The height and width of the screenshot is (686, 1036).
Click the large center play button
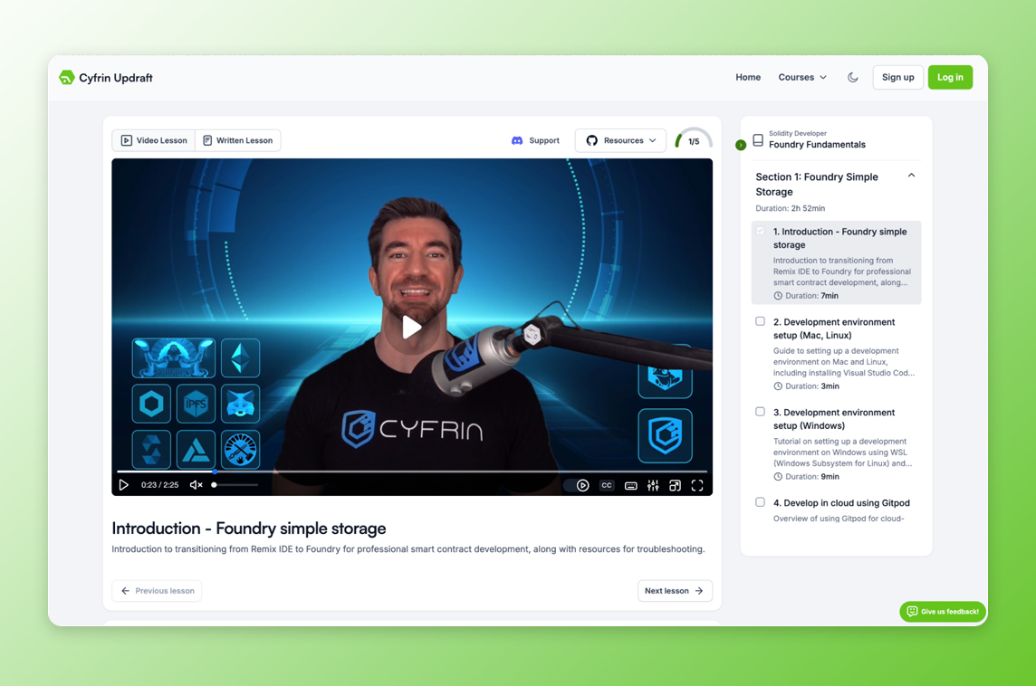click(412, 327)
